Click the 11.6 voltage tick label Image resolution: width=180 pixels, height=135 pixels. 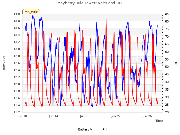click(17, 98)
